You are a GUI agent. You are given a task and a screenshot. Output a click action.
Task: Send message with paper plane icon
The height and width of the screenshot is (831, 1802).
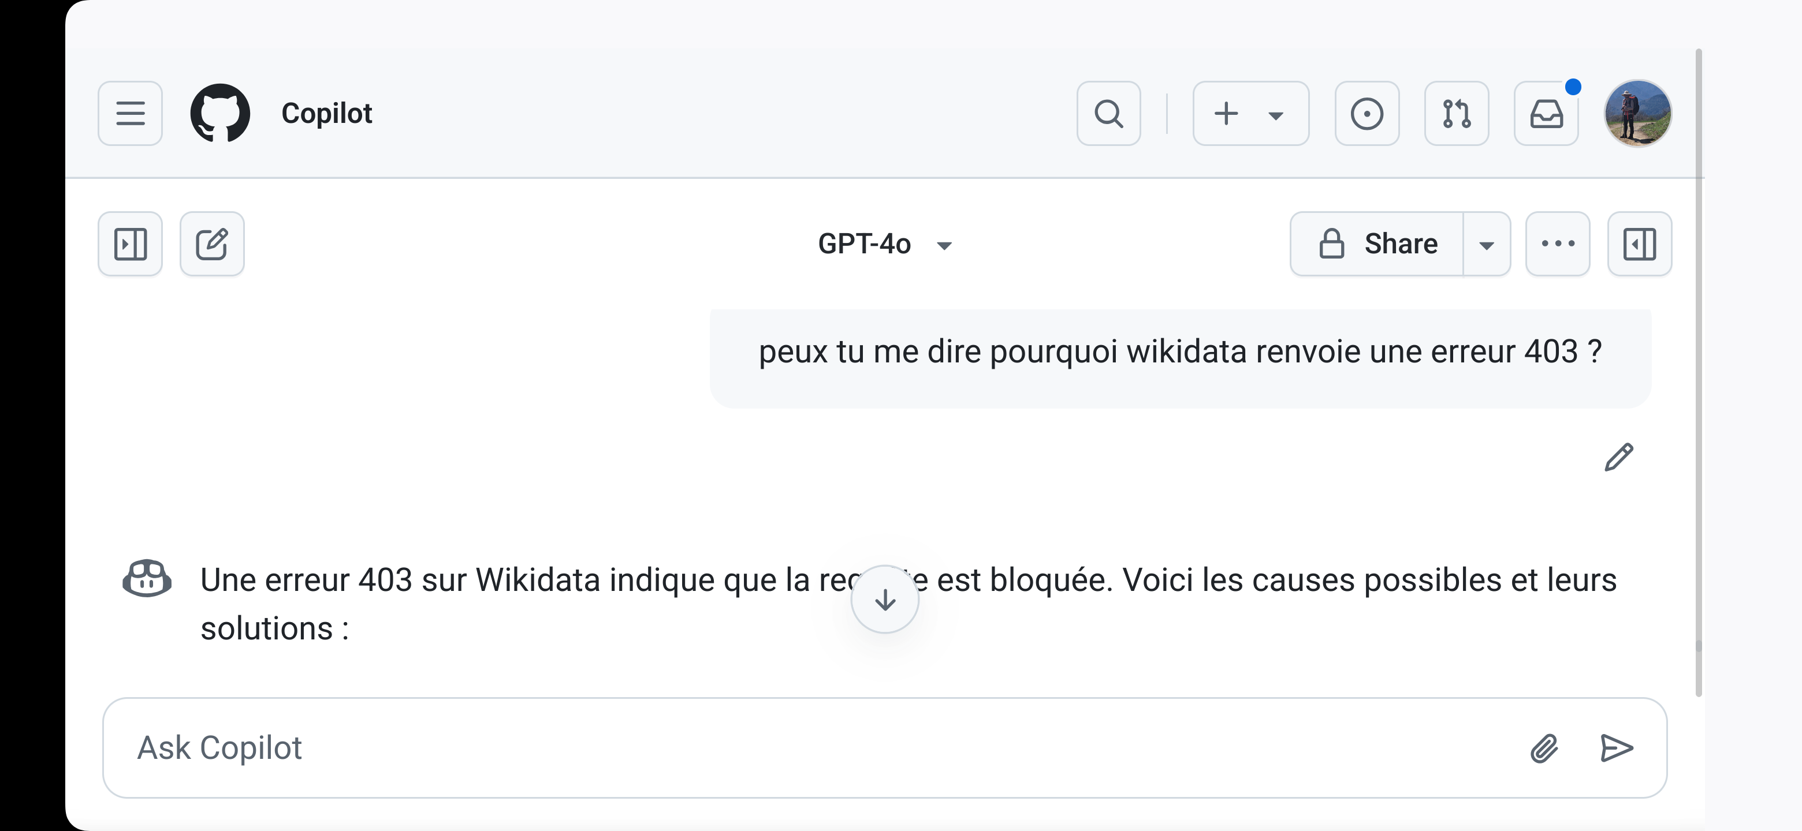coord(1616,748)
